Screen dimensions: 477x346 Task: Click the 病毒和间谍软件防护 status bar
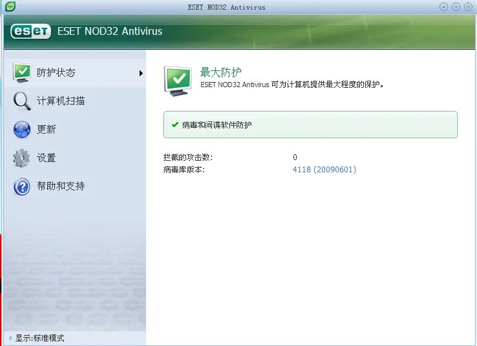(x=310, y=125)
